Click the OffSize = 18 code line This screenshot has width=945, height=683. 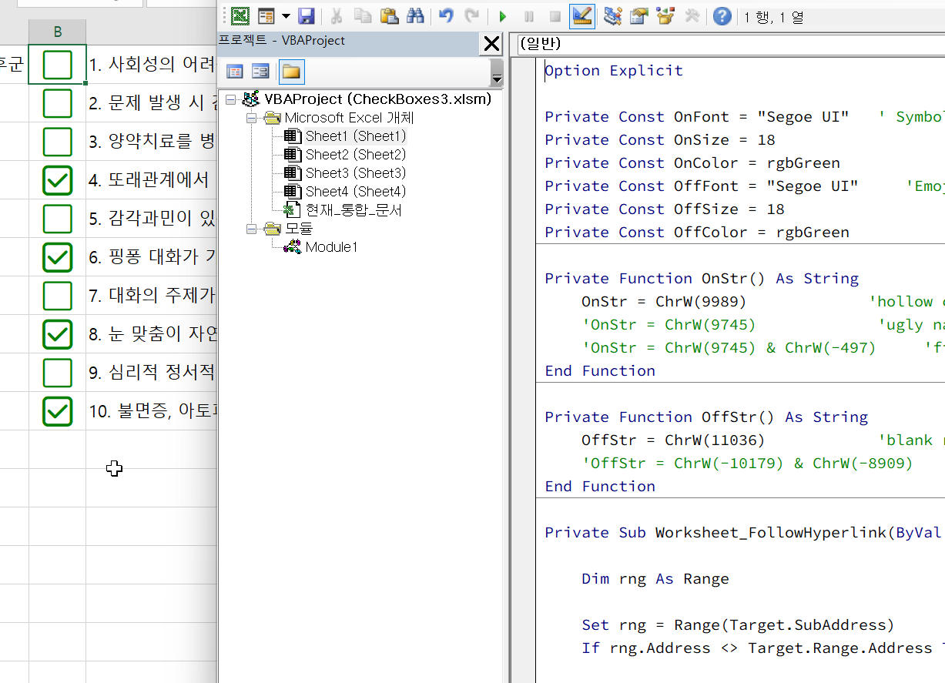point(665,209)
